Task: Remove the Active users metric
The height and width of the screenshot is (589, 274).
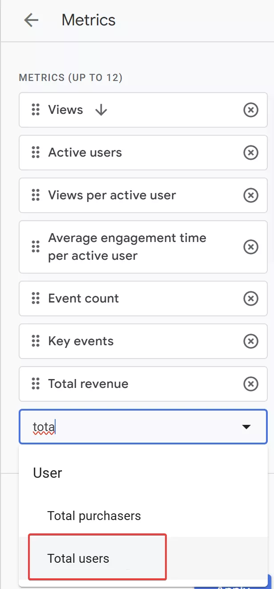Action: (x=251, y=153)
